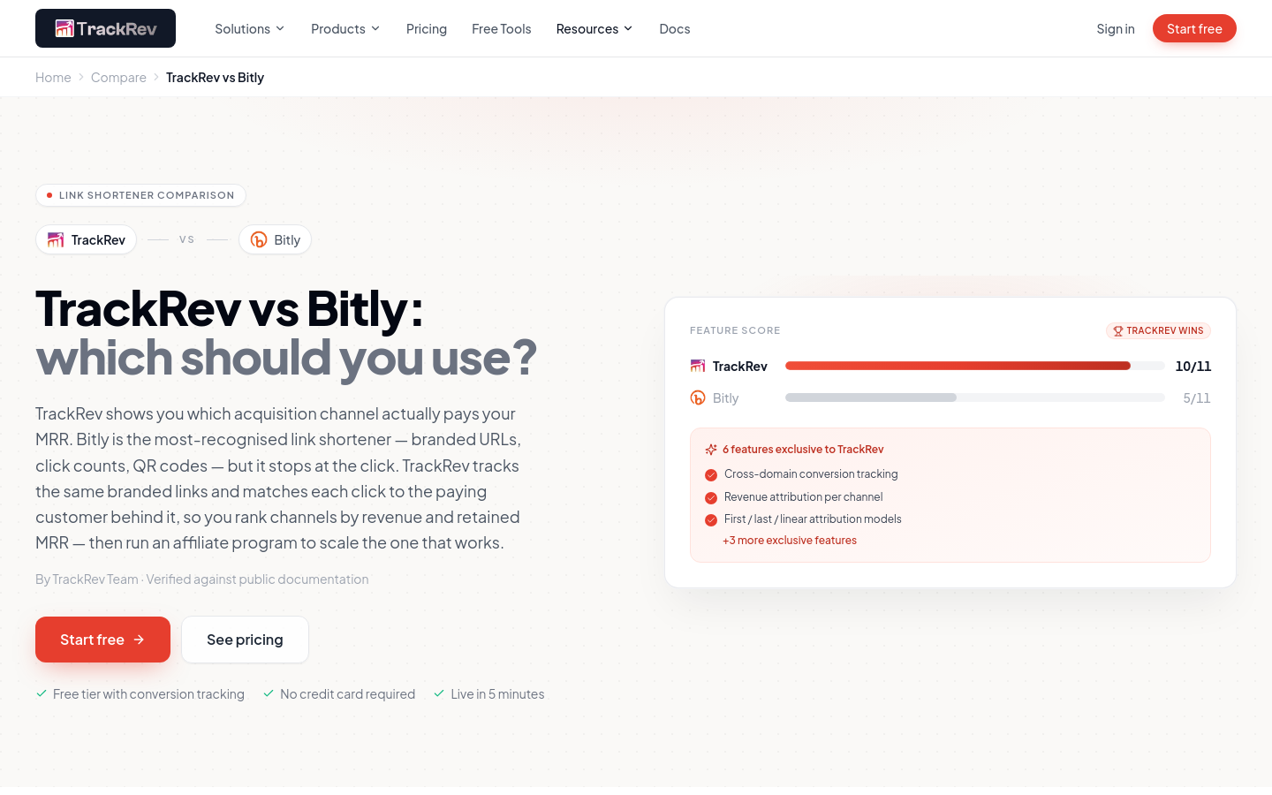The height and width of the screenshot is (795, 1272).
Task: Click the check beside Cross-domain conversion tracking
Action: [x=711, y=475]
